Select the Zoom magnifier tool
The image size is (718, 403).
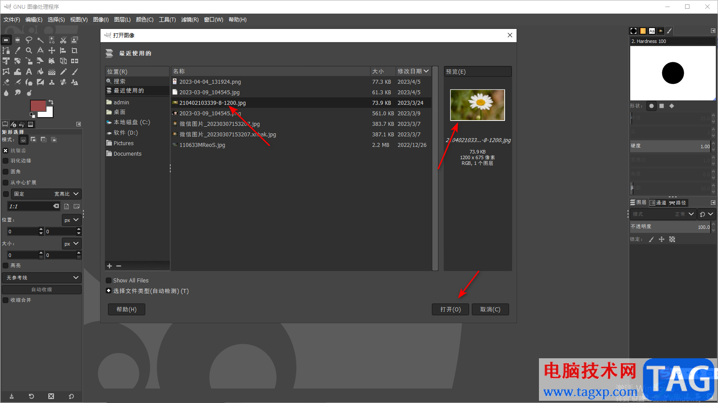pyautogui.click(x=29, y=50)
